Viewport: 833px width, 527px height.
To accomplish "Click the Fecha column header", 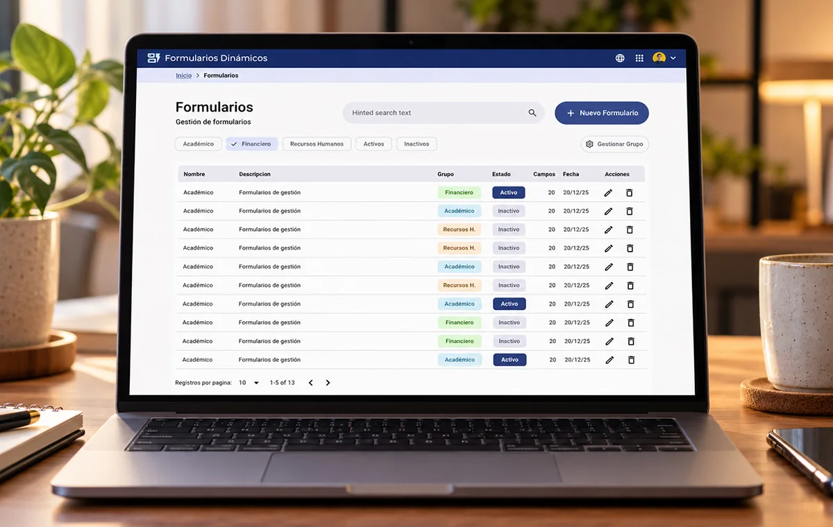I will (571, 174).
